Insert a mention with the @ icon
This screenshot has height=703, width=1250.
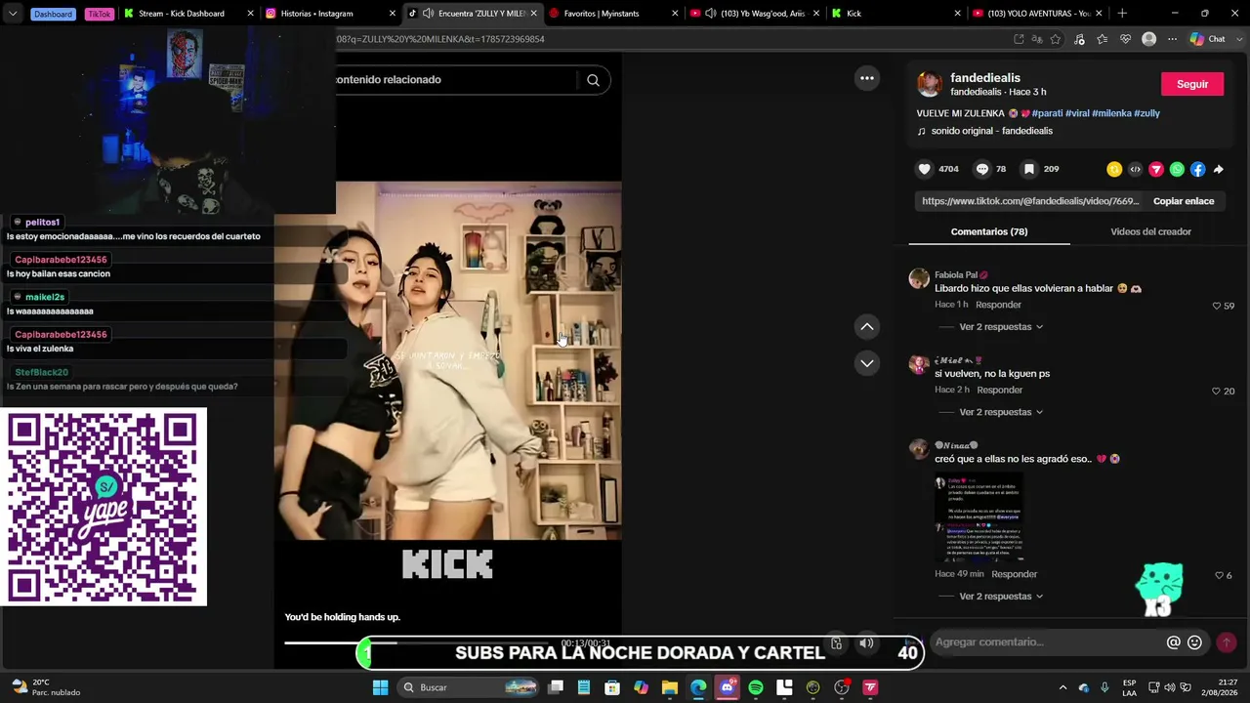pyautogui.click(x=1174, y=642)
